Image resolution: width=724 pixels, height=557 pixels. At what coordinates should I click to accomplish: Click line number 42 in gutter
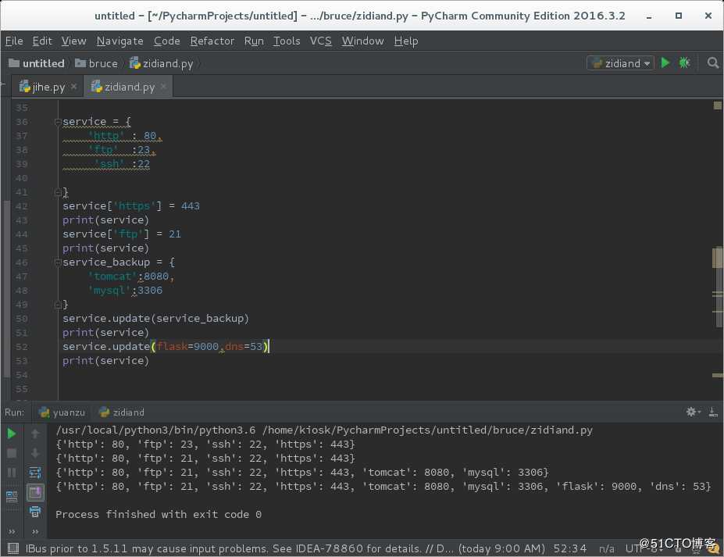(21, 206)
